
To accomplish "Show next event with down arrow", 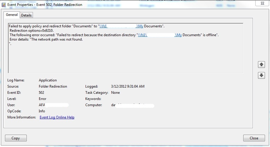I will (x=261, y=75).
